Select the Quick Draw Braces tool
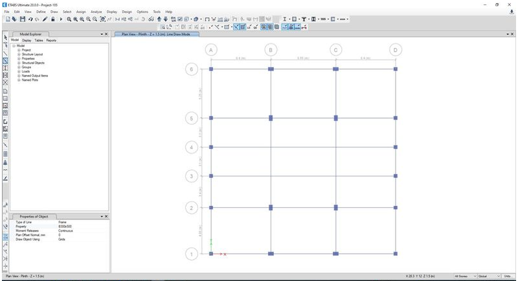The image size is (518, 281). (x=5, y=82)
